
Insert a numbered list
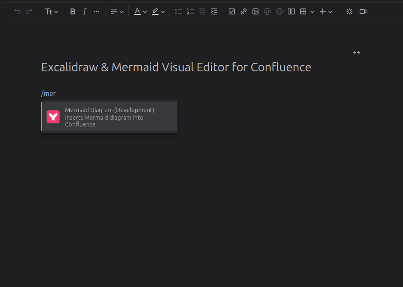click(190, 11)
